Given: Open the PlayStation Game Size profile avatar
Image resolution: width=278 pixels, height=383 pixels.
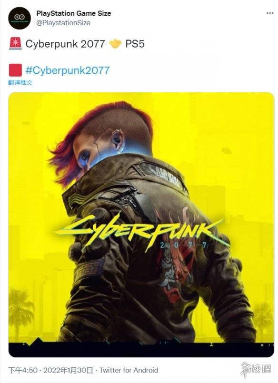Looking at the screenshot, I should coord(20,19).
